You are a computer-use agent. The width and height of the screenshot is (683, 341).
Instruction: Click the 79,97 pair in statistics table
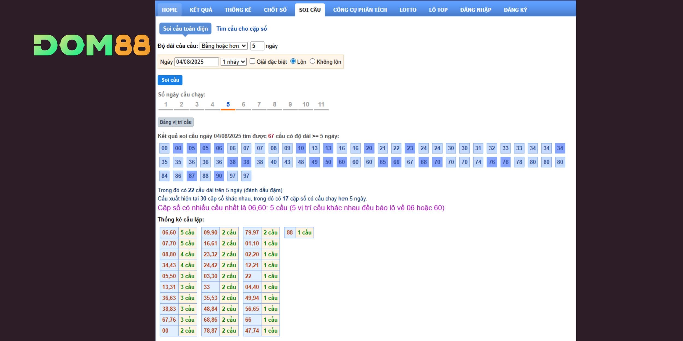[252, 232]
